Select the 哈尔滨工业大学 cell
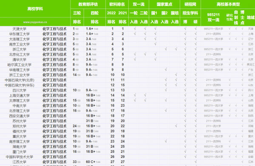 coord(20,65)
